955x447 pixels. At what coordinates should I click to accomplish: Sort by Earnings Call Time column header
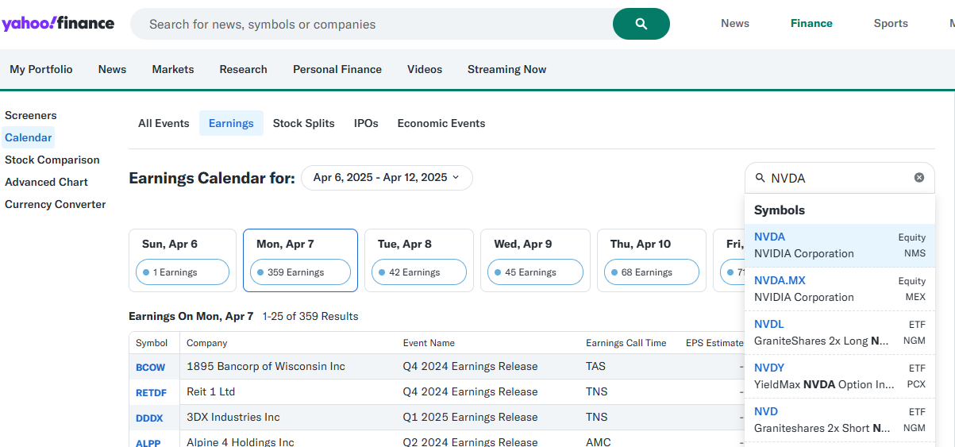626,343
